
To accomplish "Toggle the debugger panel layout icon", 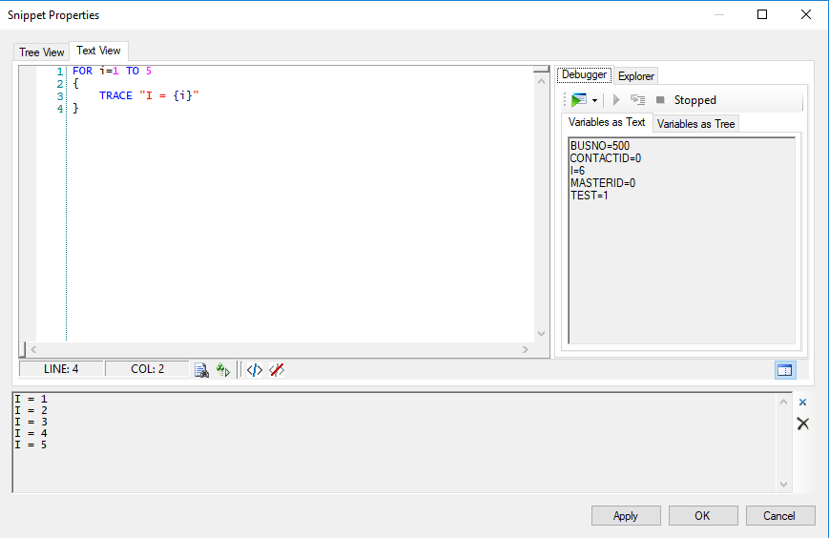I will point(784,370).
